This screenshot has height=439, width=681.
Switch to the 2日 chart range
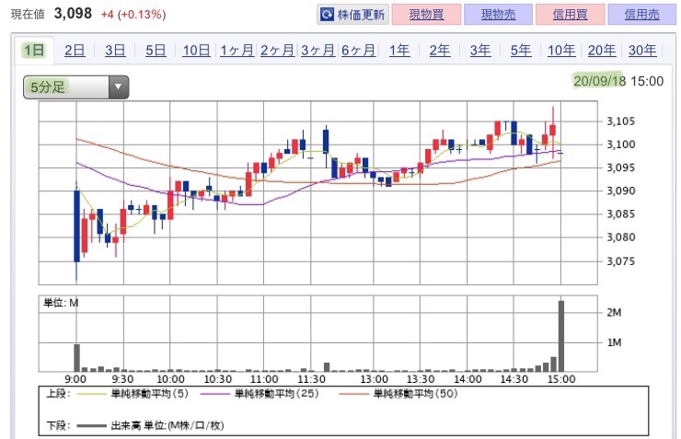(75, 51)
